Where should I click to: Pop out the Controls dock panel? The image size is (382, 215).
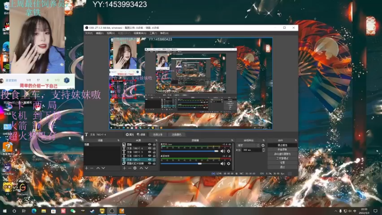[x=296, y=140]
